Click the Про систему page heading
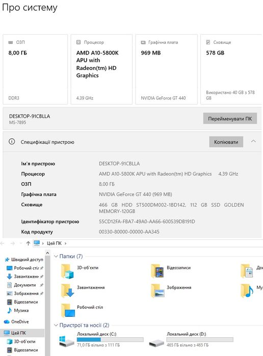Viewport: 263px width, 356px height. [x=30, y=8]
